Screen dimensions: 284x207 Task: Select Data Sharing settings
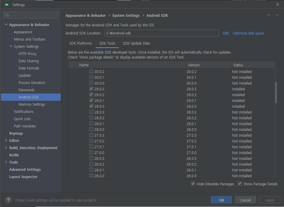(28, 61)
